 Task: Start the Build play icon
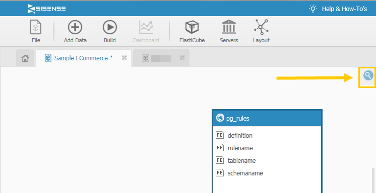click(x=110, y=27)
